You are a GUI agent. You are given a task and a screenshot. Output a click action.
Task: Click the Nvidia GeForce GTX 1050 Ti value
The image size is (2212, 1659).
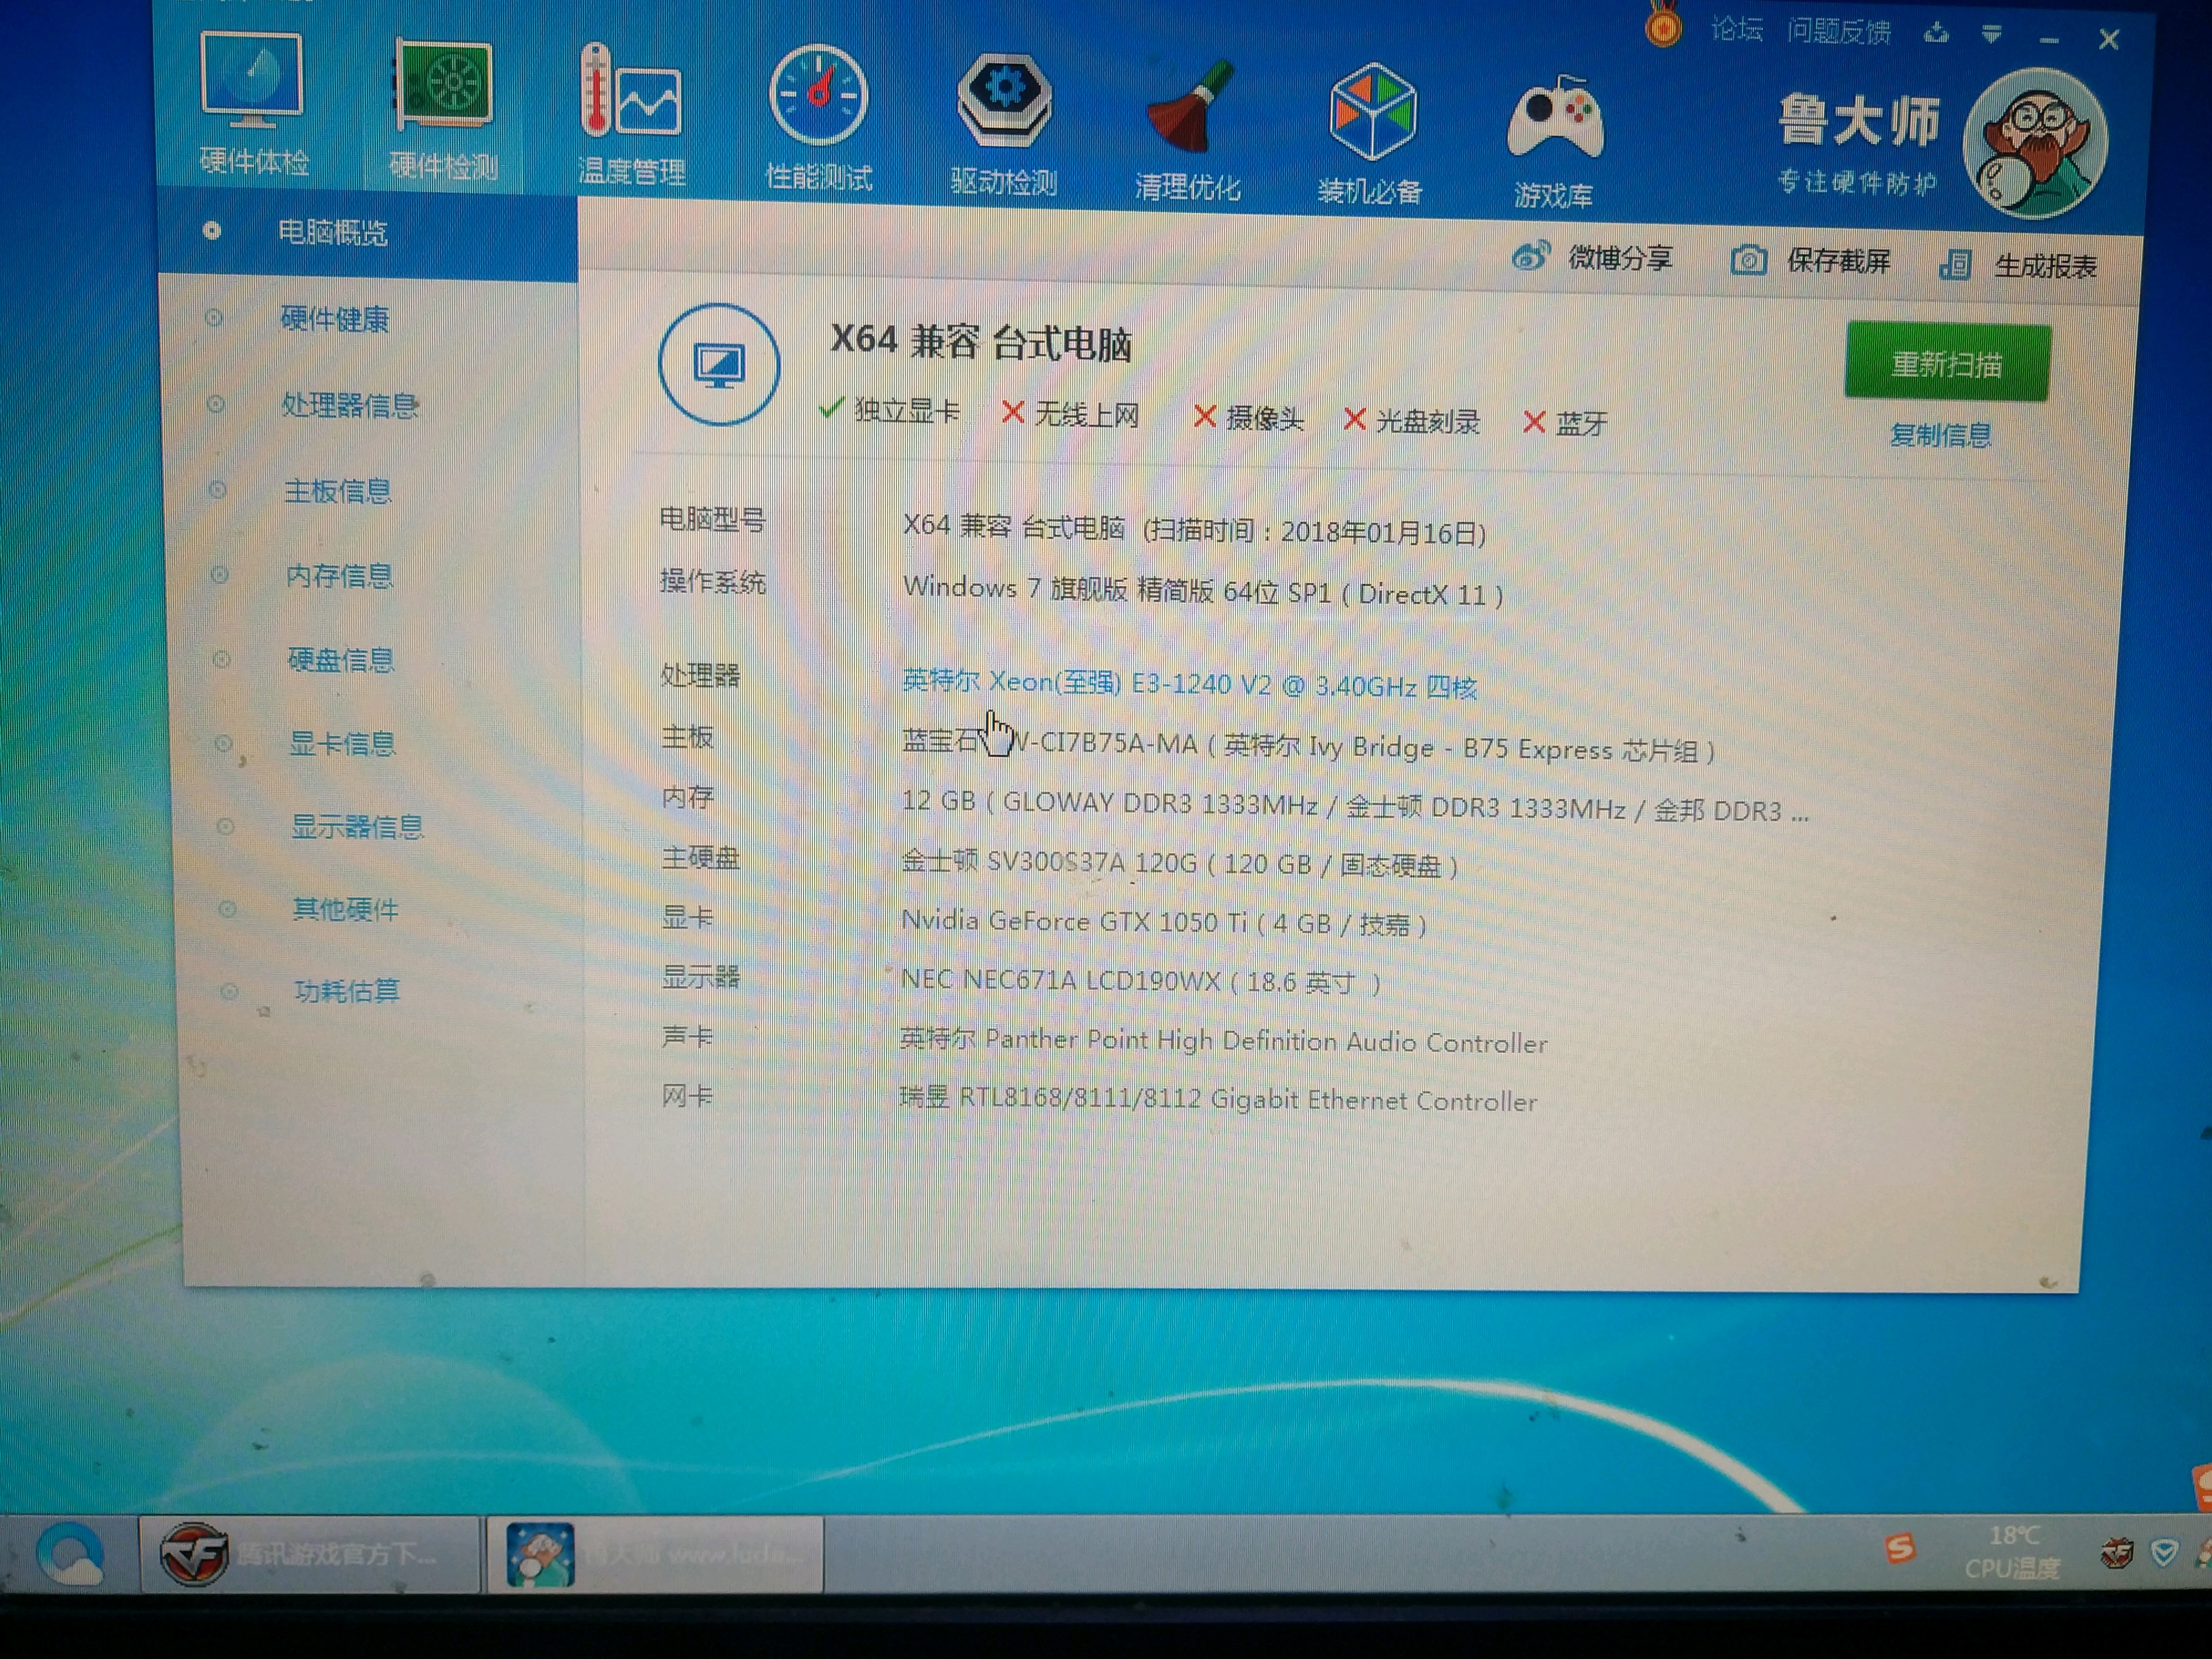pos(1163,922)
